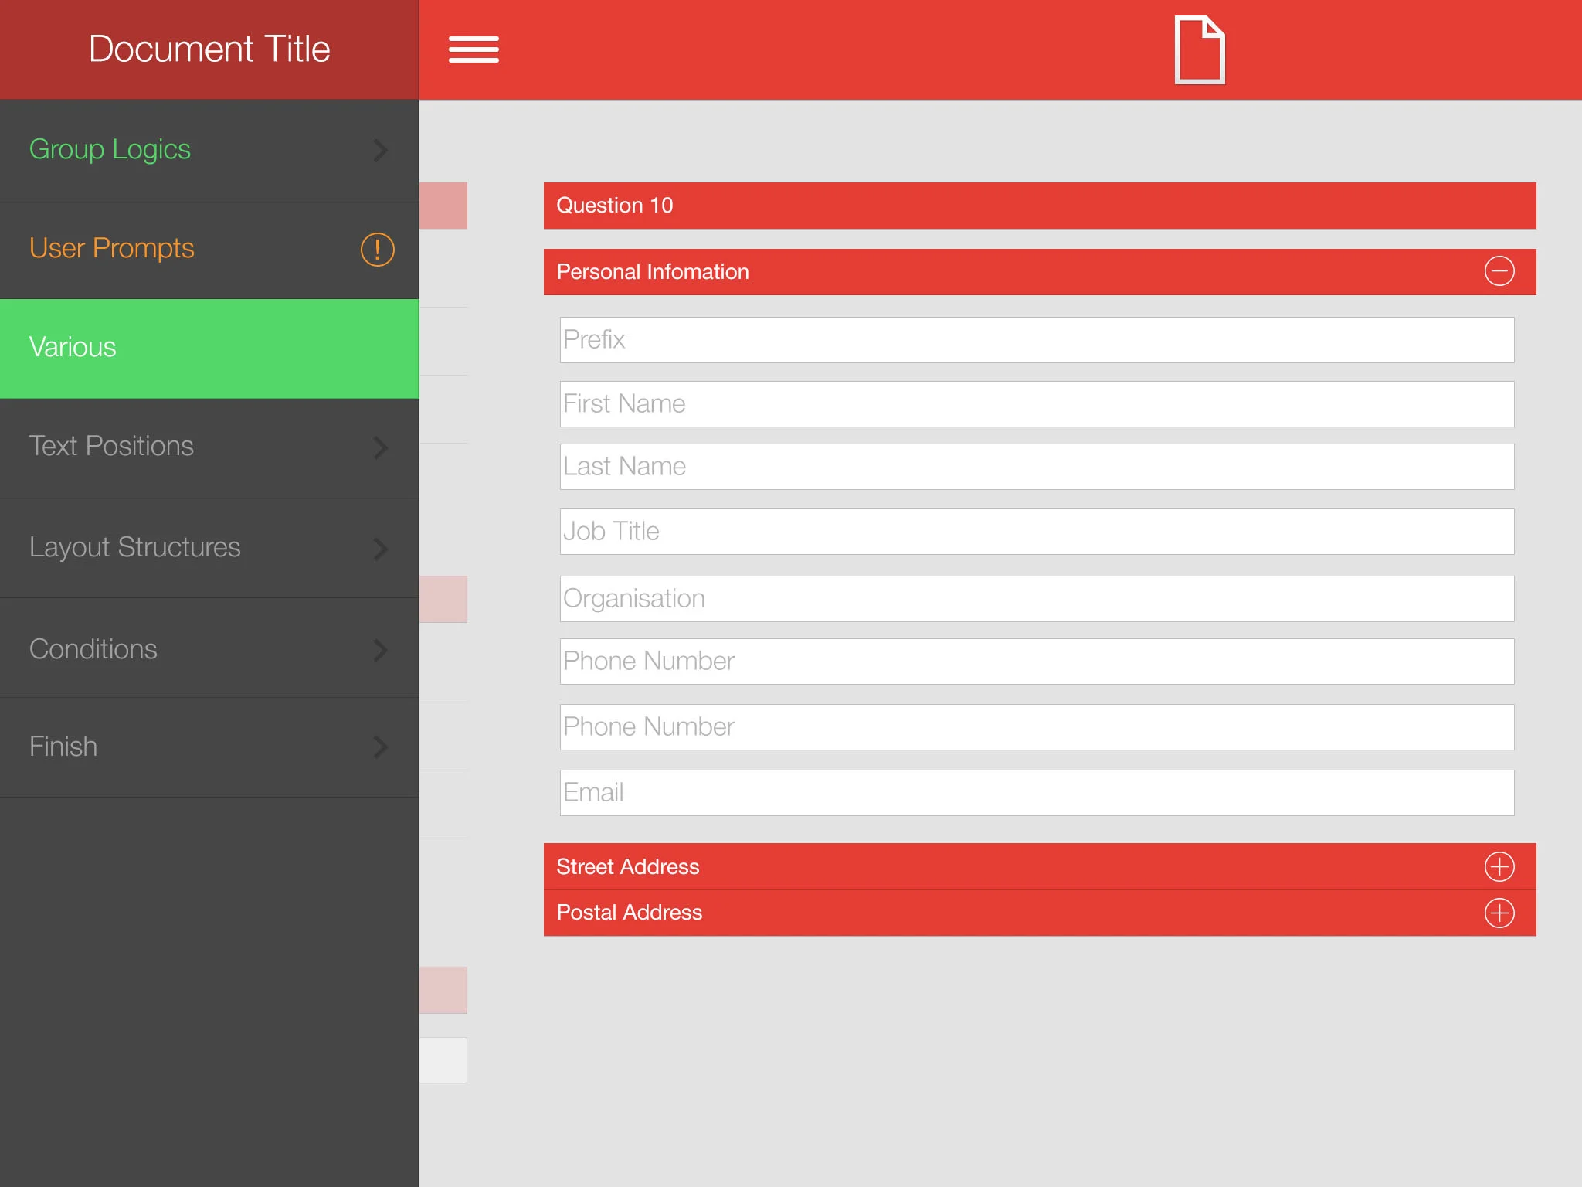Select the Layout Structures menu label
The image size is (1582, 1187).
(x=135, y=548)
